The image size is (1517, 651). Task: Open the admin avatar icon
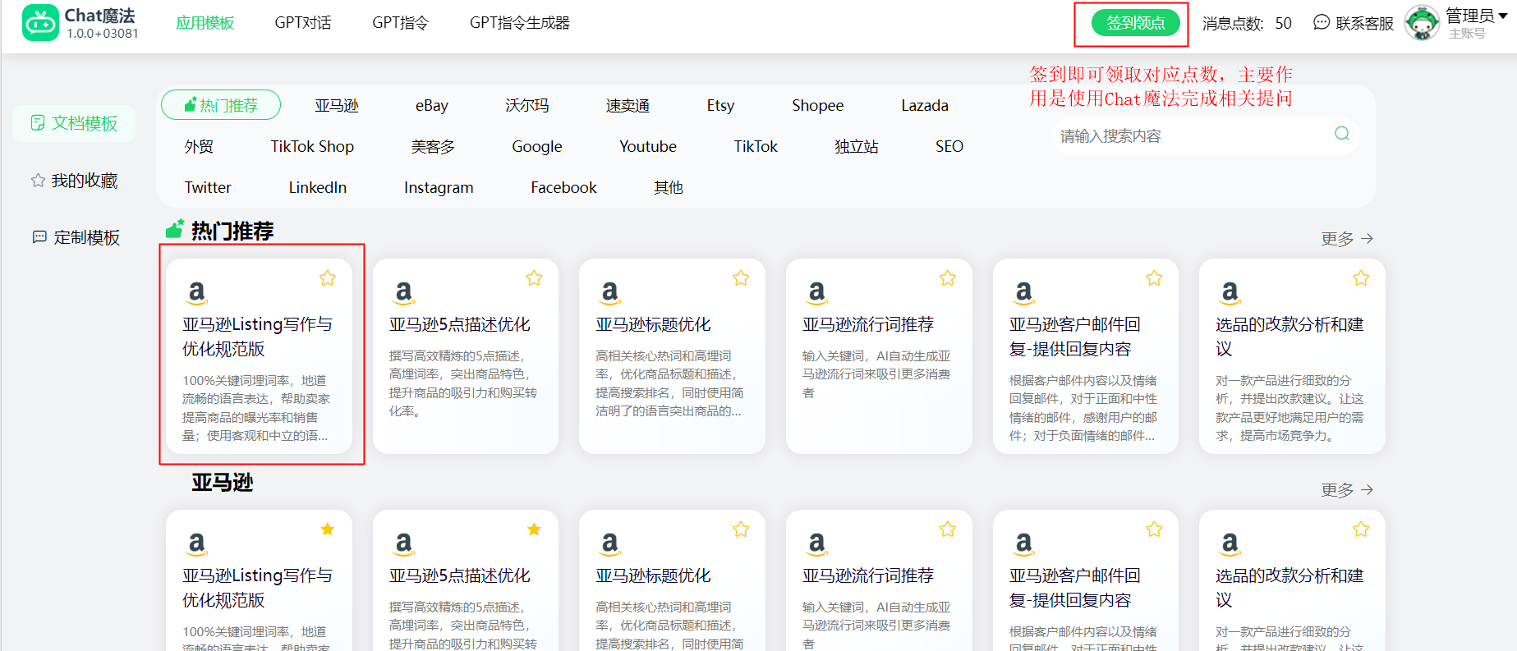[x=1422, y=23]
